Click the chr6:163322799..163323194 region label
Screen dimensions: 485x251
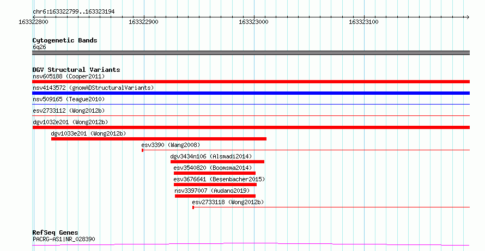(x=74, y=12)
